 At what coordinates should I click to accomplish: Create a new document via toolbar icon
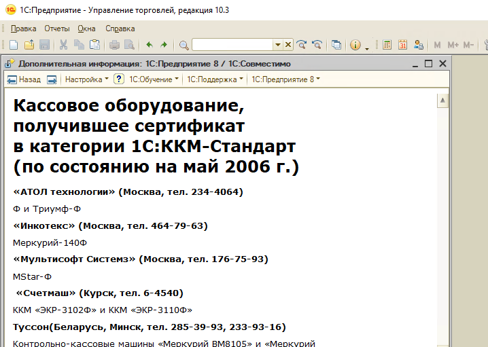point(14,45)
